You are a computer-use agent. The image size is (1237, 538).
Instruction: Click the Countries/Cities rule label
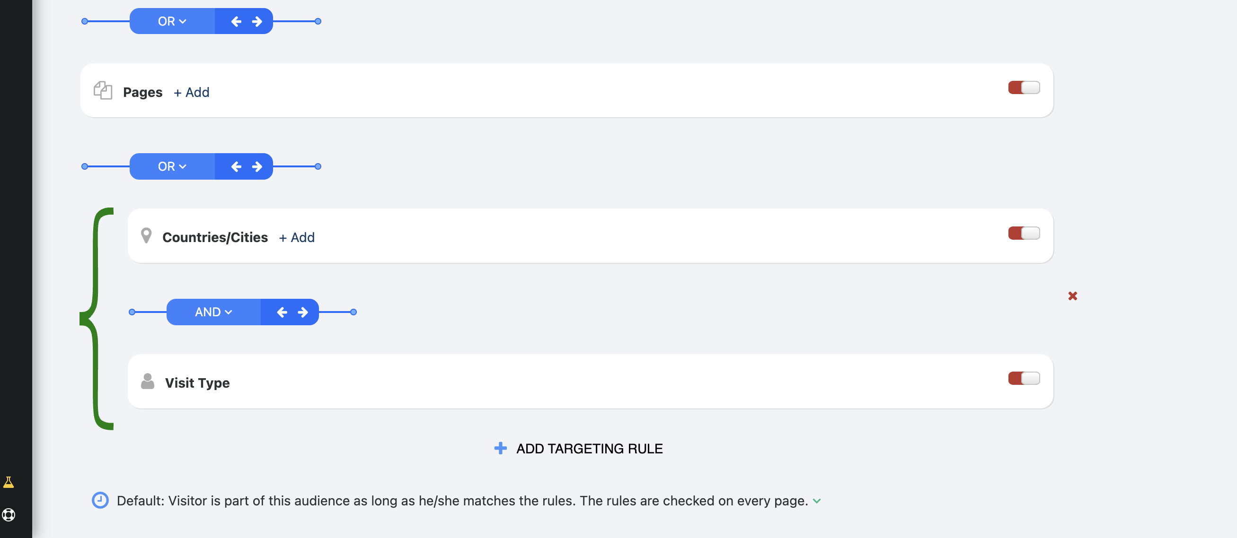215,238
